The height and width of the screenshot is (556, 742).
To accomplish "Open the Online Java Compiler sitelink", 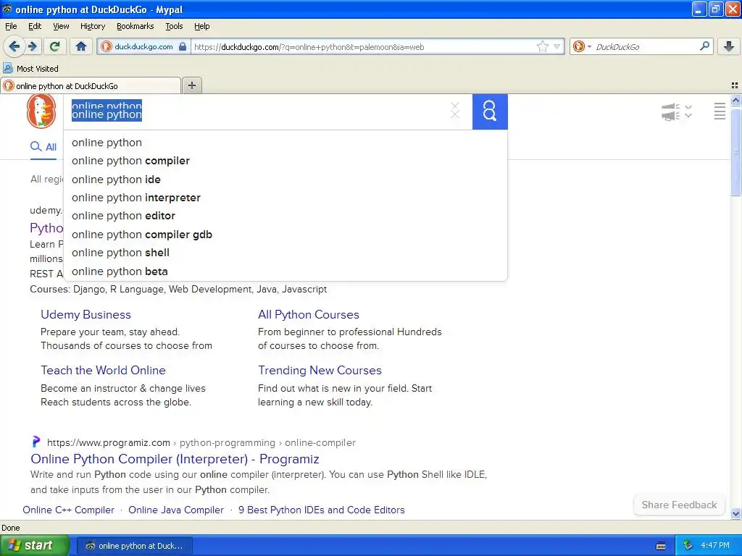I will 176,510.
